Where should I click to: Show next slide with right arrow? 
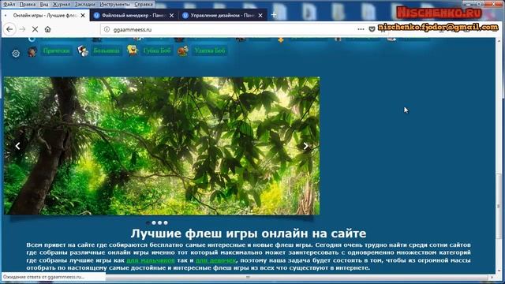click(305, 146)
